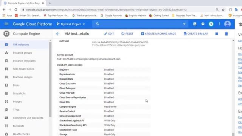
Task: Click the Snapshots sidebar icon
Action: (x=6, y=93)
